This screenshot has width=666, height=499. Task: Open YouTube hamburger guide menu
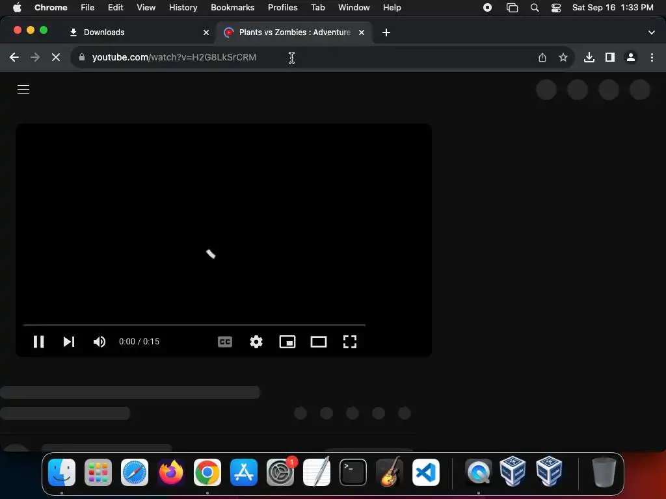coord(23,90)
